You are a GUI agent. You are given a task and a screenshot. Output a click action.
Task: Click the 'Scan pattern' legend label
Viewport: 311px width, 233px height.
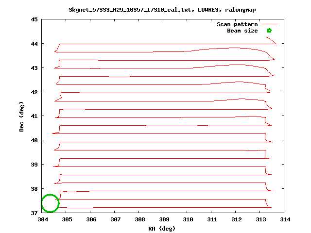(x=237, y=24)
